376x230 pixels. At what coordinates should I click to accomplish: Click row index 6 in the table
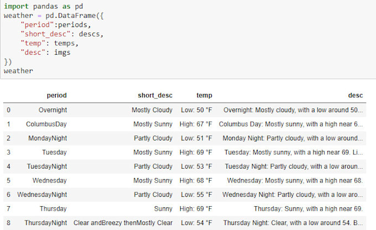pos(9,195)
